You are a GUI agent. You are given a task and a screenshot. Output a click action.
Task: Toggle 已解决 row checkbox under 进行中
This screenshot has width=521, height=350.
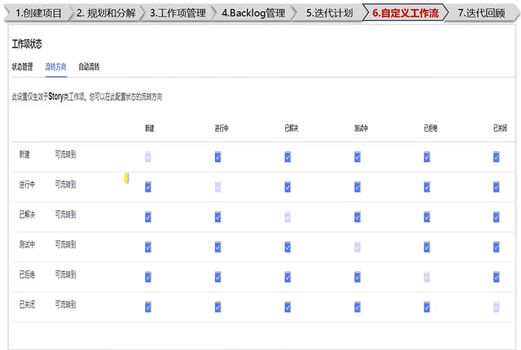(x=218, y=217)
